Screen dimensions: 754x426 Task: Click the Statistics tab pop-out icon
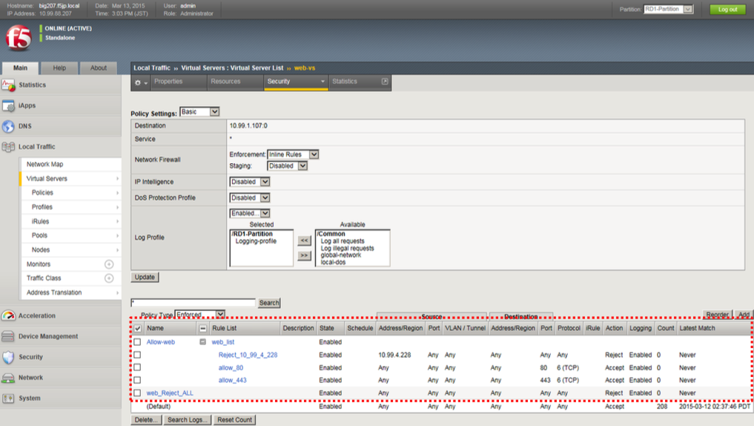(385, 82)
